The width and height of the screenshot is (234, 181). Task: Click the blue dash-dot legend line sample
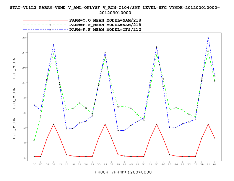[46, 30]
